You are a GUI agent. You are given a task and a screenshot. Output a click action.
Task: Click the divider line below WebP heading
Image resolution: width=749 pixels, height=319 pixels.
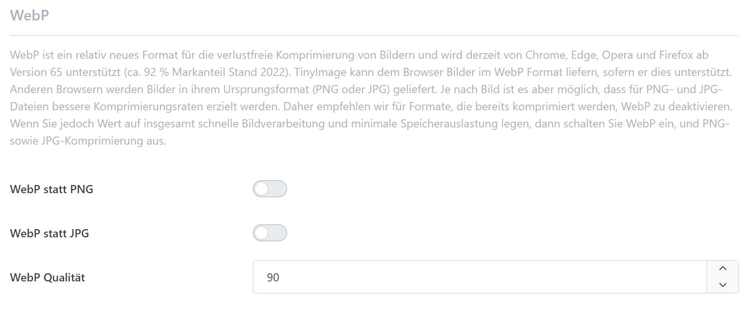374,36
